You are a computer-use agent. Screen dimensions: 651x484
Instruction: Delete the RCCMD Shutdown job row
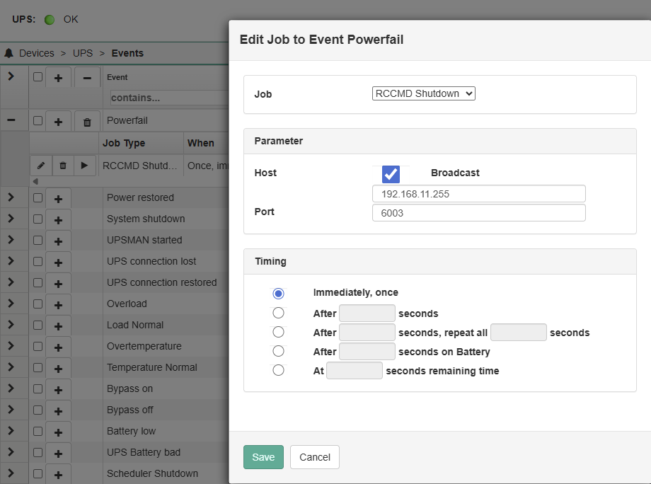[x=63, y=166]
